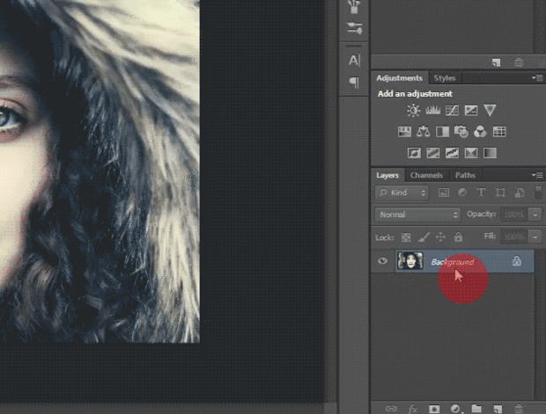This screenshot has height=414, width=546.
Task: Switch to the Styles tab
Action: pos(445,78)
